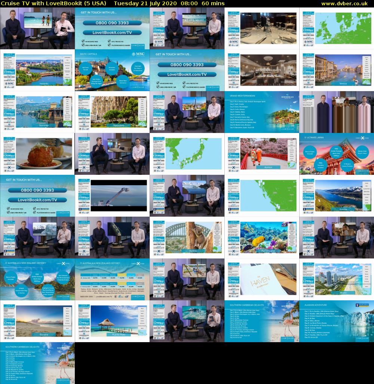Open the hosts thumbnail with hammock screen
The height and width of the screenshot is (384, 374).
tap(187, 279)
